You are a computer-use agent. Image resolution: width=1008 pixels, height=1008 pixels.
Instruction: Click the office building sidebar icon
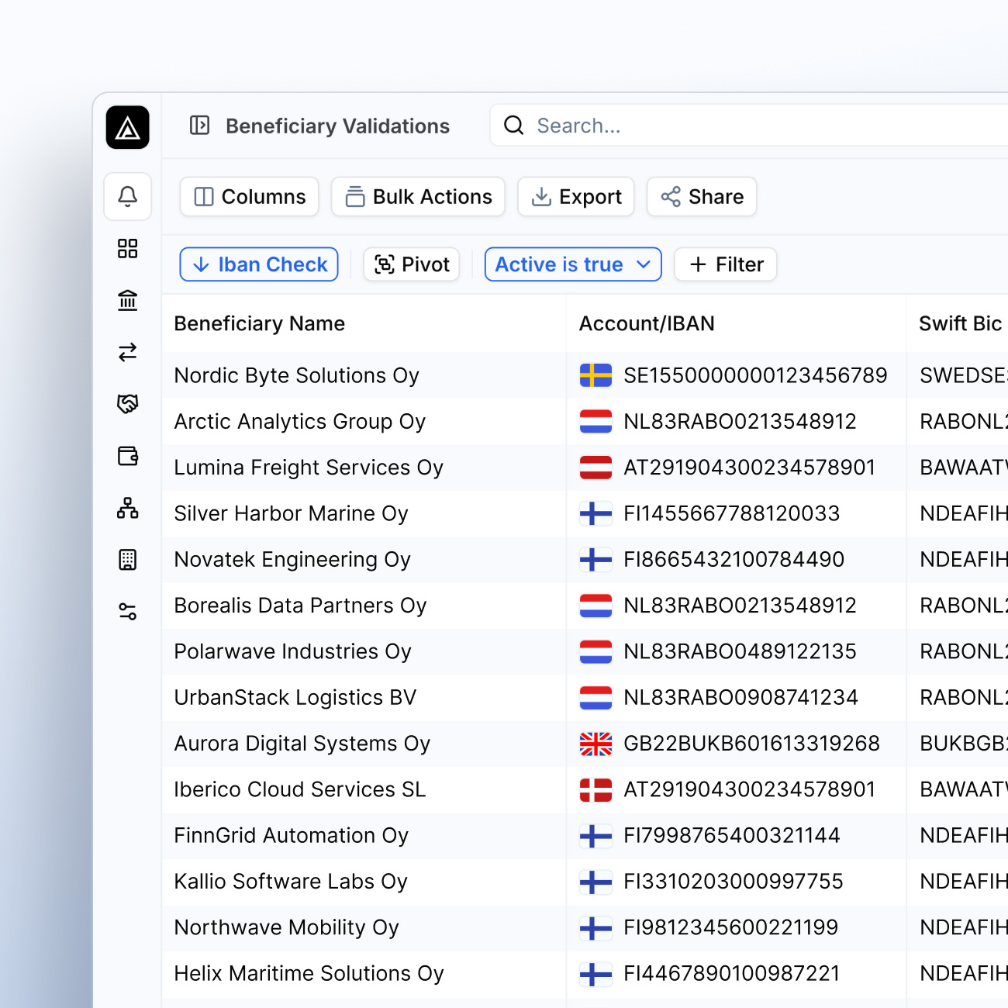[128, 560]
